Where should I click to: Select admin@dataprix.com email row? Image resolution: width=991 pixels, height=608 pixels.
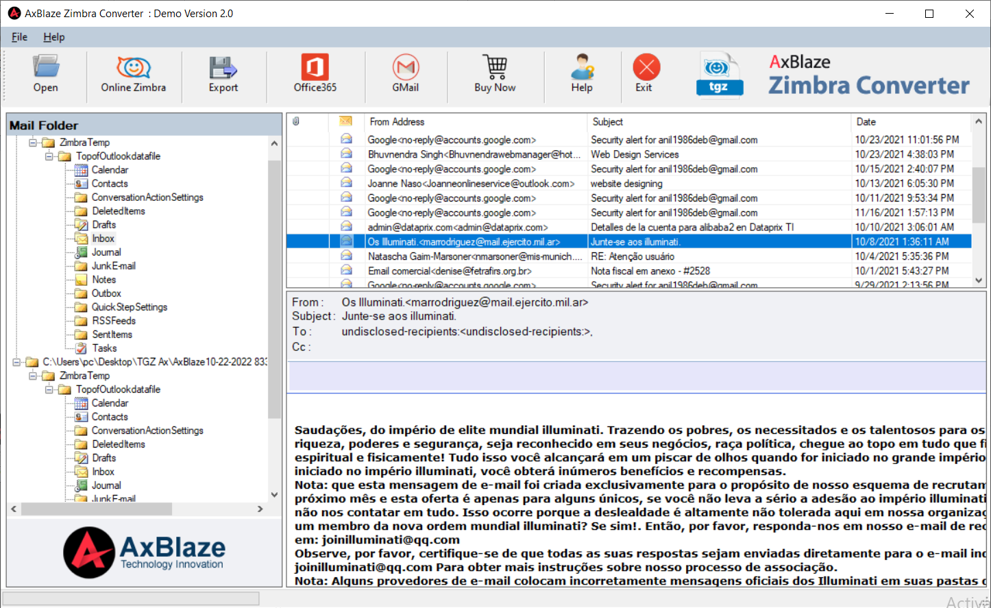(x=628, y=227)
